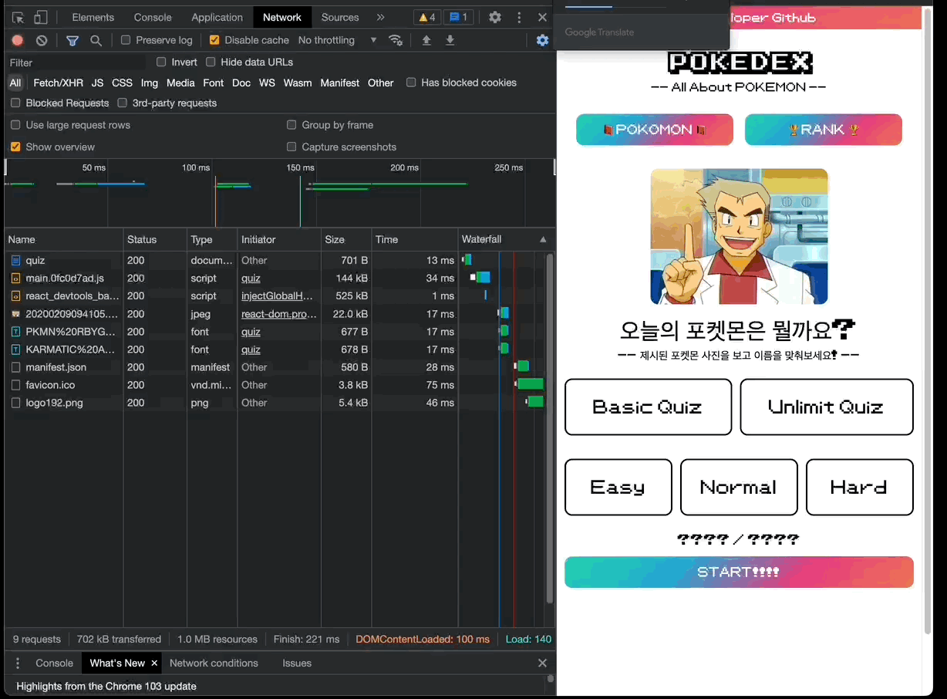Screen dimensions: 947x699
Task: Choose Normal difficulty
Action: pyautogui.click(x=738, y=487)
